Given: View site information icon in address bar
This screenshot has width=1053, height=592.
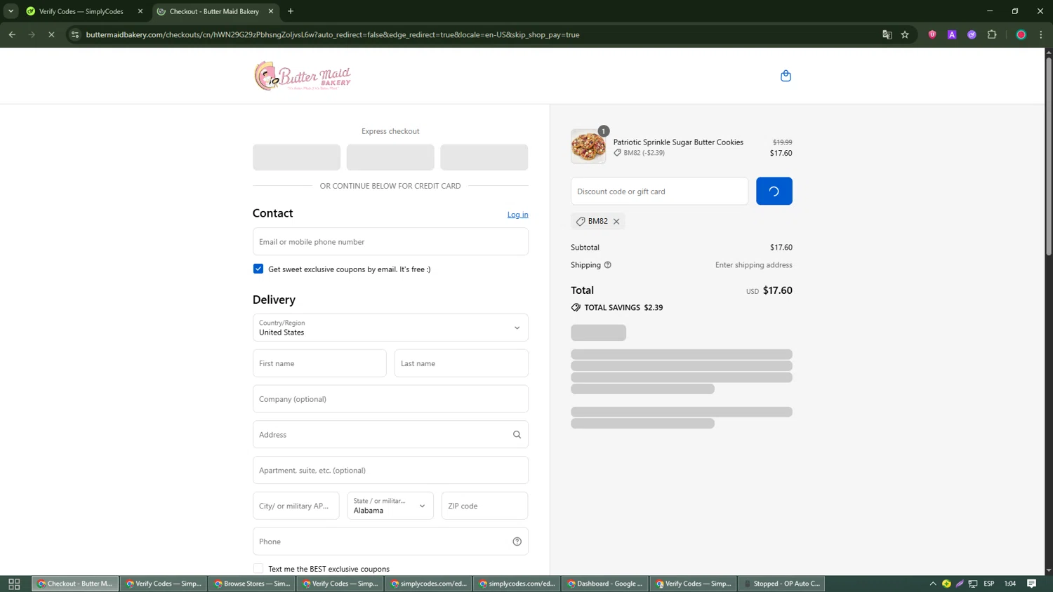Looking at the screenshot, I should coord(75,34).
